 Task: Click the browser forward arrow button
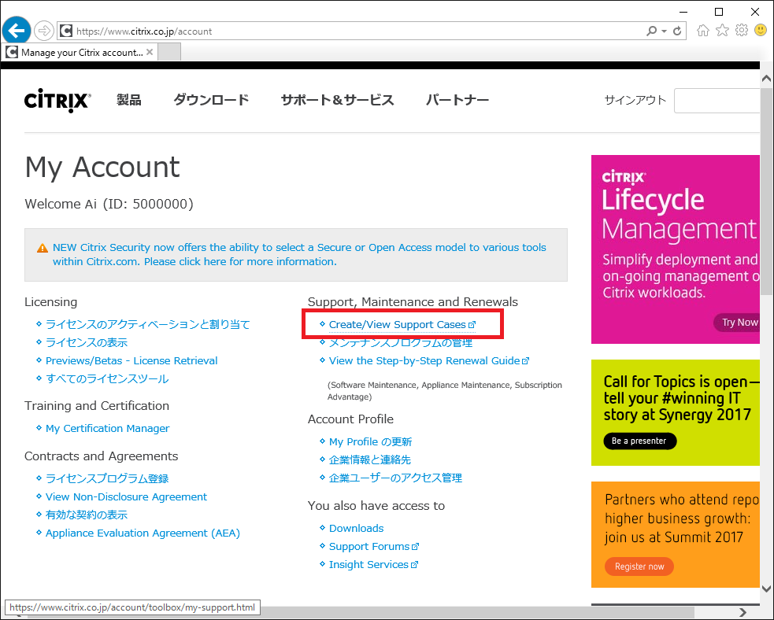point(44,31)
